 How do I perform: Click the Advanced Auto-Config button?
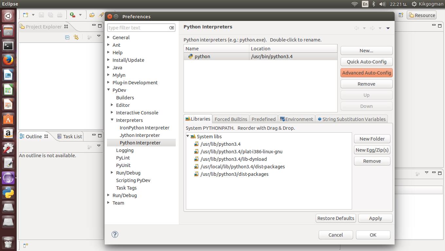366,73
